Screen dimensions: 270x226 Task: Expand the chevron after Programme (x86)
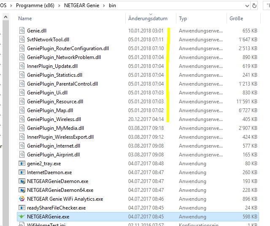(x=59, y=5)
